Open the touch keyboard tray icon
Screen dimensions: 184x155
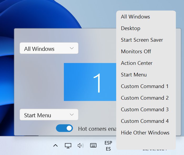tap(93, 146)
